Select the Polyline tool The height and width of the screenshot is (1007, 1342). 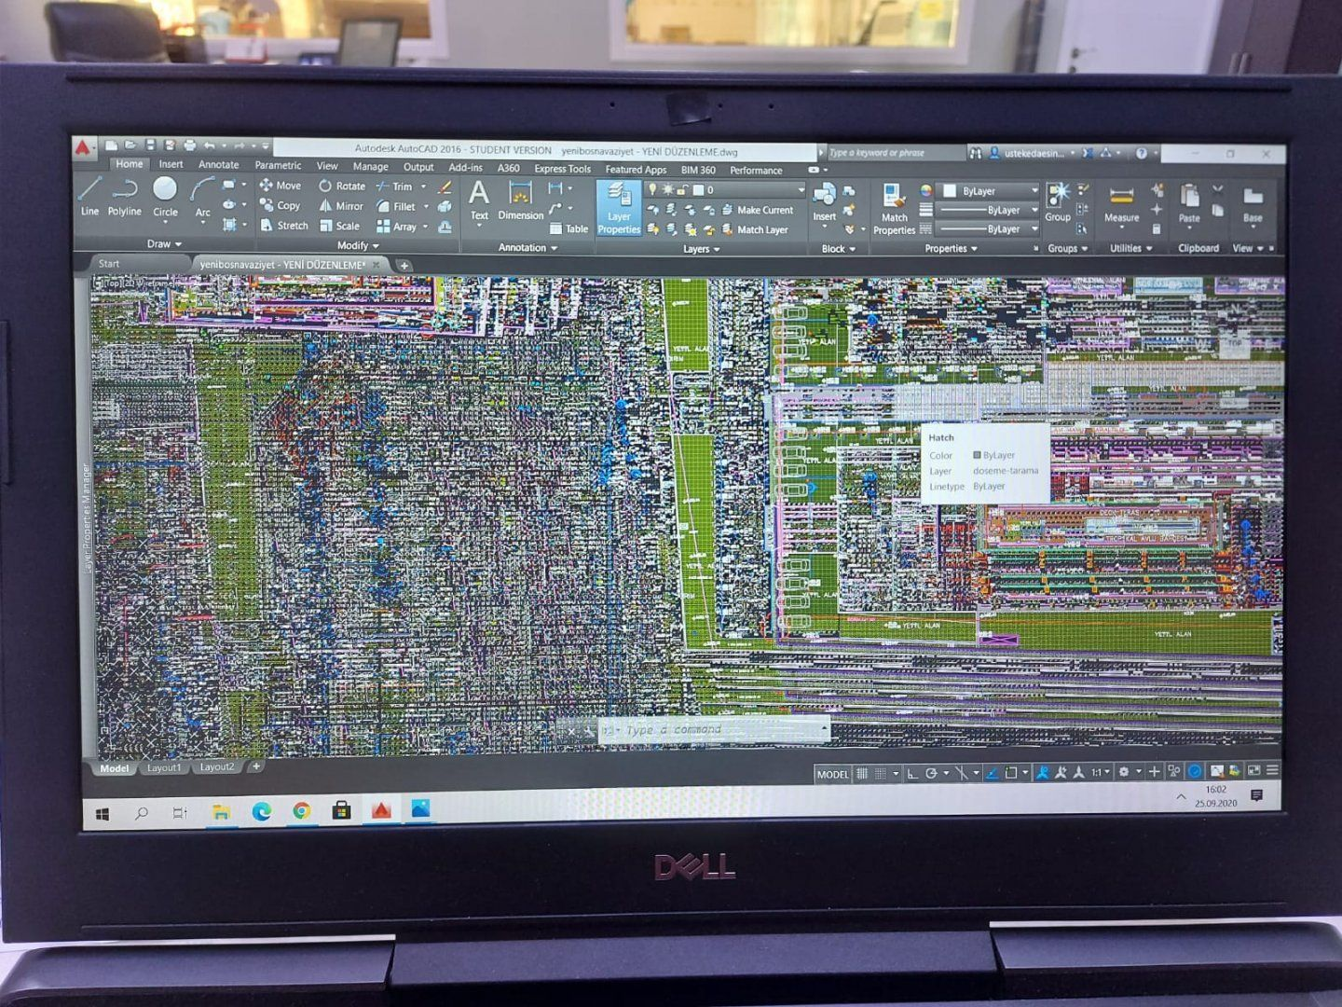tap(124, 197)
